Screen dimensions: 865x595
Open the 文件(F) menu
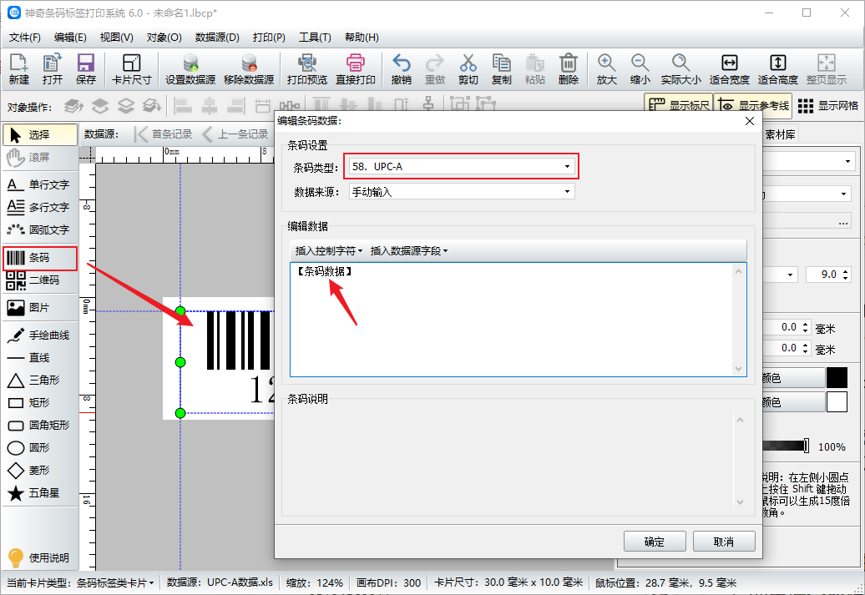(25, 38)
